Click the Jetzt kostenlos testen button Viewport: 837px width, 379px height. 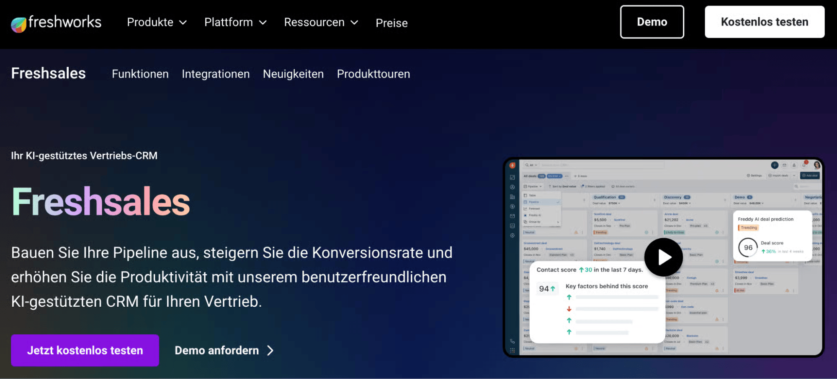[x=85, y=350]
